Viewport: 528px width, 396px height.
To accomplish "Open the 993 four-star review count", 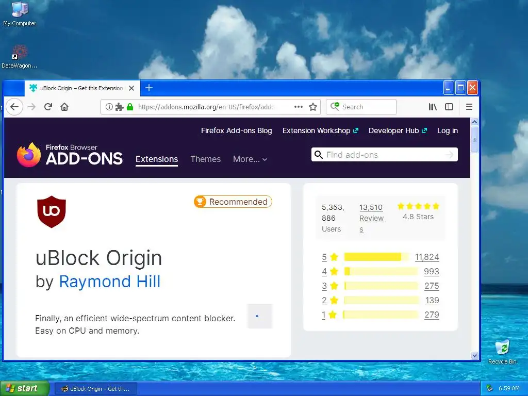I will (432, 271).
